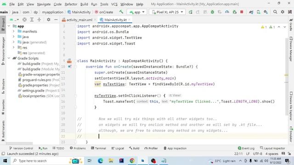Viewport: 294px width, 165px height.
Task: Stop the running app with red square
Action: point(242,12)
